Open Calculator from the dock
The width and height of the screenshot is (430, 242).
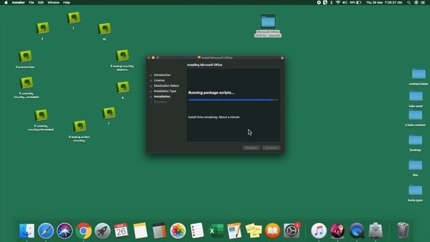point(159,231)
